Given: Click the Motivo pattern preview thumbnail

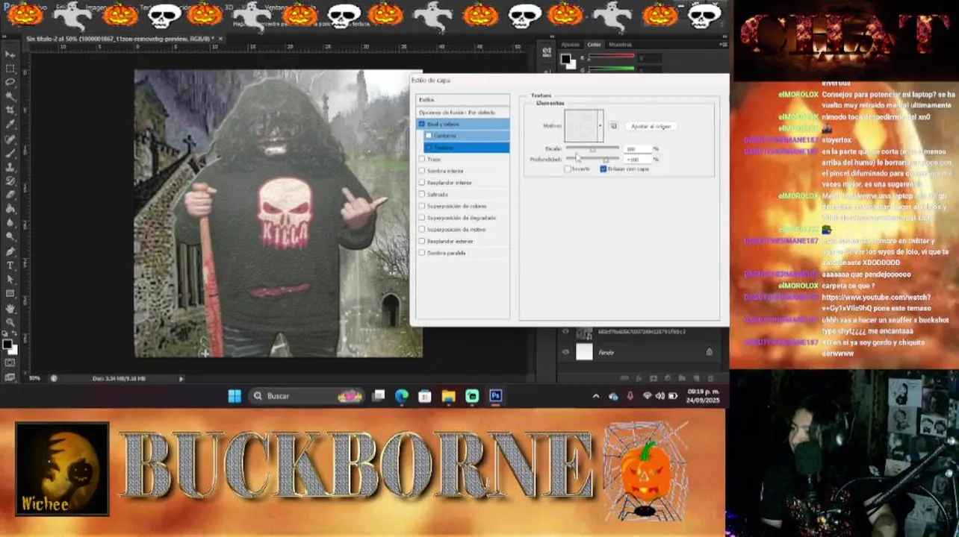Looking at the screenshot, I should [x=581, y=126].
